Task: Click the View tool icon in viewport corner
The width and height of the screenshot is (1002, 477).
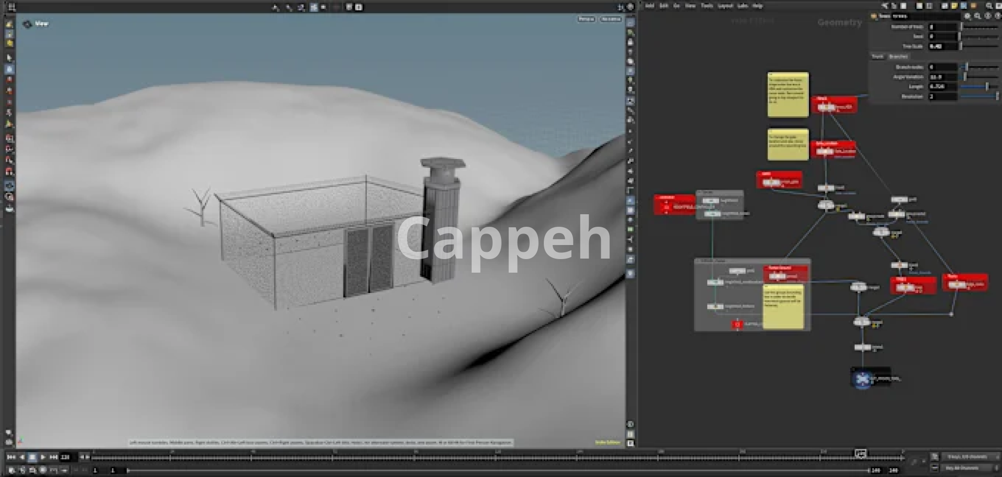Action: (x=27, y=24)
